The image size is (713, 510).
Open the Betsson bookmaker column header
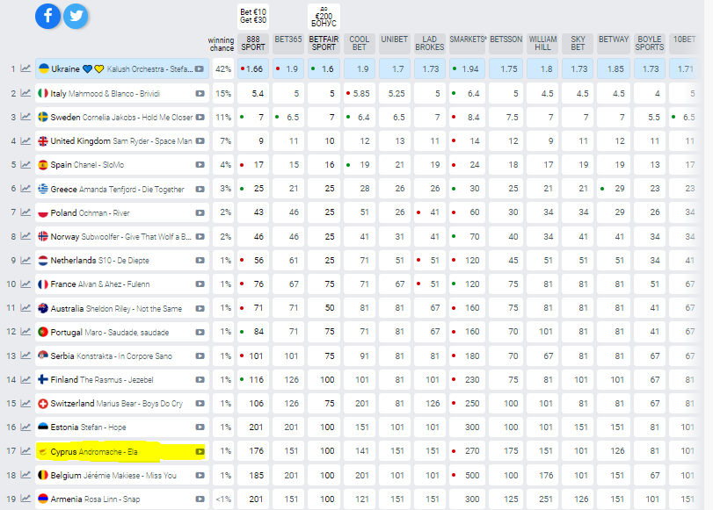pyautogui.click(x=506, y=44)
